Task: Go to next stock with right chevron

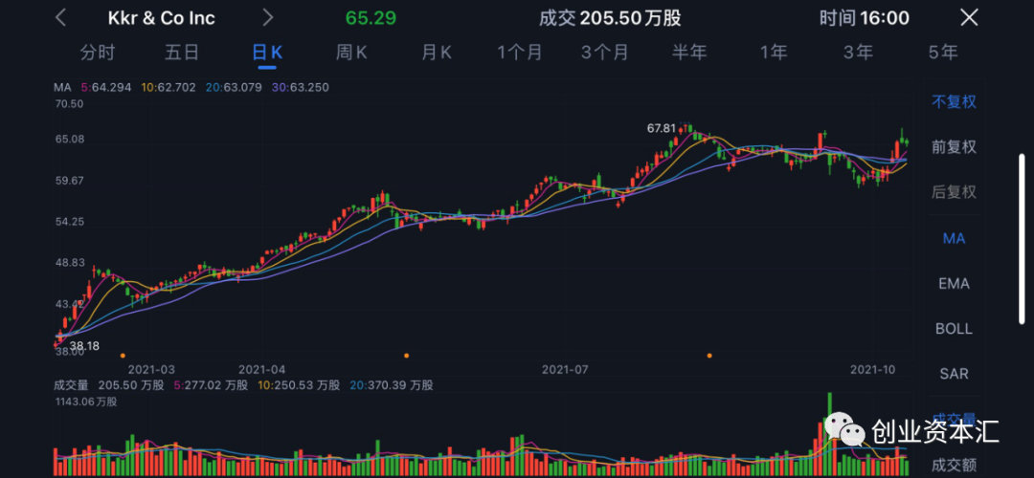Action: click(x=268, y=17)
